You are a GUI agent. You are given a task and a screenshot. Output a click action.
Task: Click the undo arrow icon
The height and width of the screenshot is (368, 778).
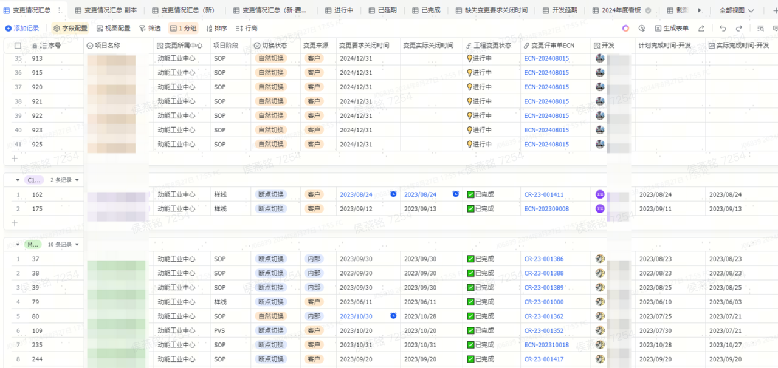click(x=723, y=29)
